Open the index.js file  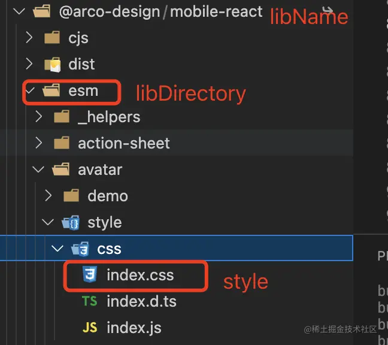point(134,328)
